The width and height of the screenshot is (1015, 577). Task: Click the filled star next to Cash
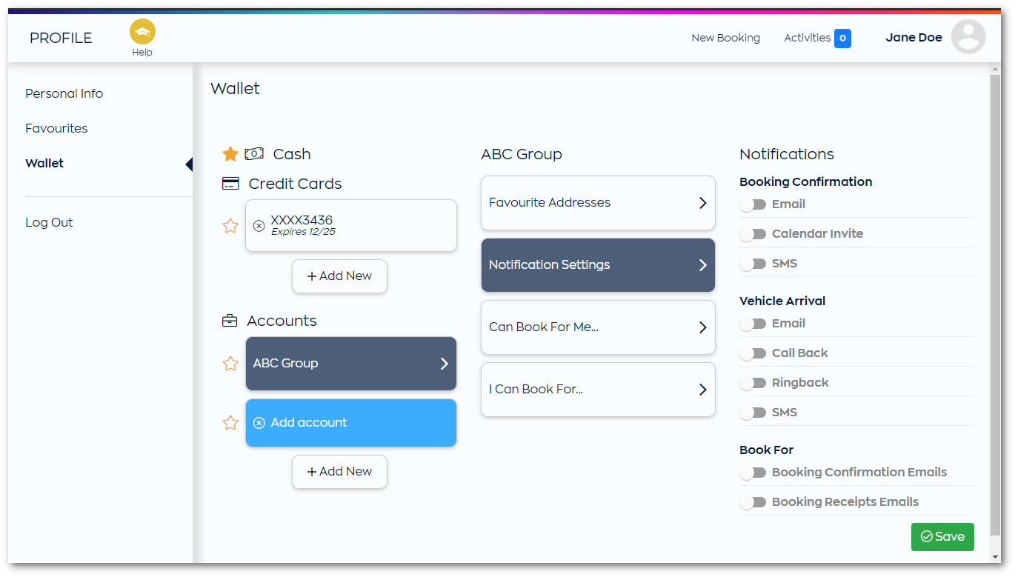(x=230, y=154)
